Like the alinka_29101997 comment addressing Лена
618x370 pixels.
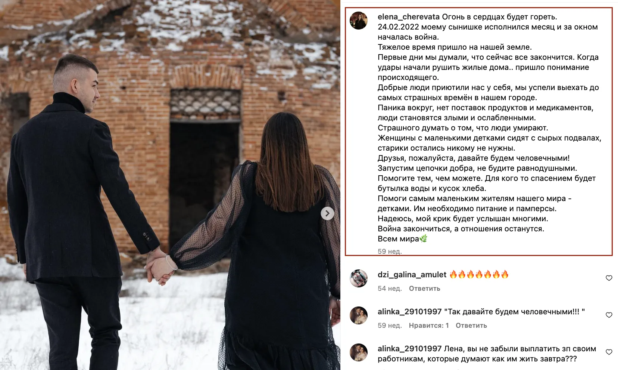click(x=609, y=352)
